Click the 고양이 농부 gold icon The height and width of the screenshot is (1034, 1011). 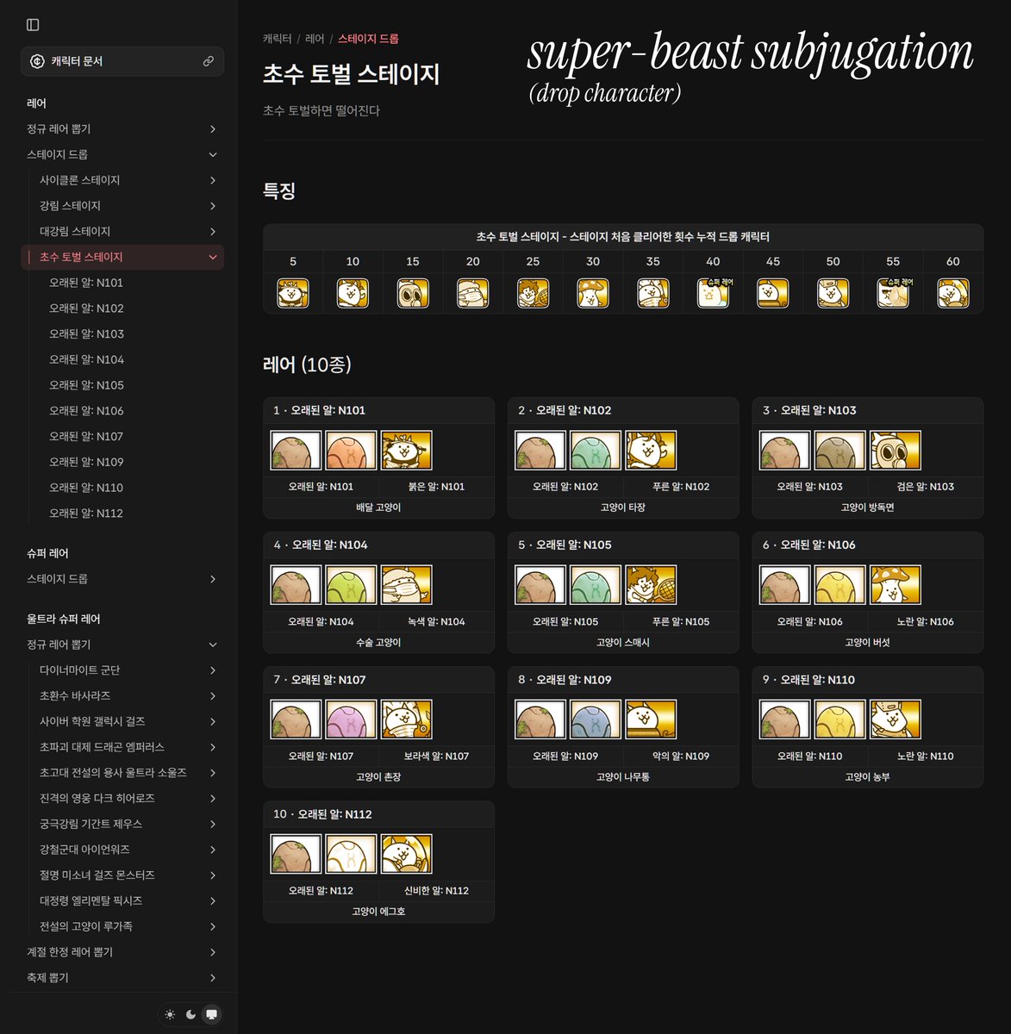896,719
